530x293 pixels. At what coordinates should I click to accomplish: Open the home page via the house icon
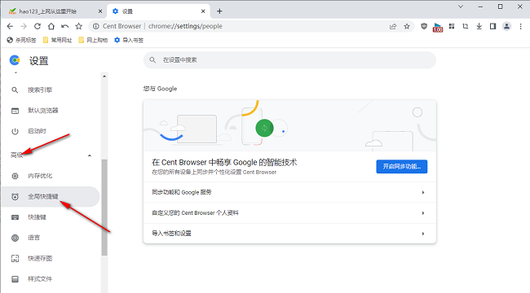(x=51, y=26)
